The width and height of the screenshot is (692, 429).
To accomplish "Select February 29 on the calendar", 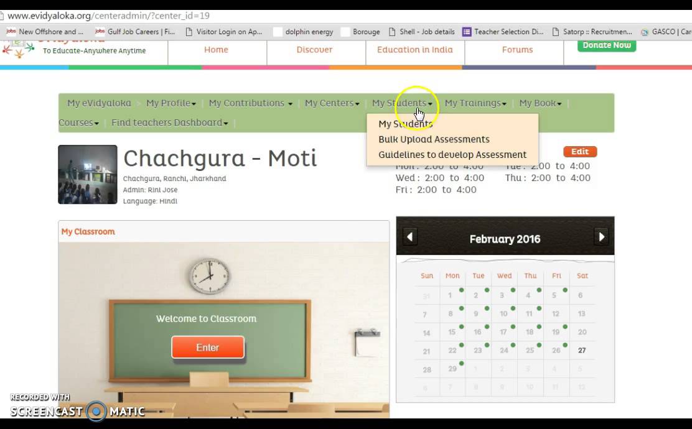I will pos(452,369).
